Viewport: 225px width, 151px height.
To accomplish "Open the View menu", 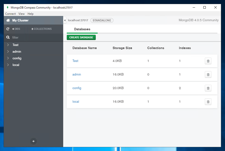I will [x=22, y=14].
